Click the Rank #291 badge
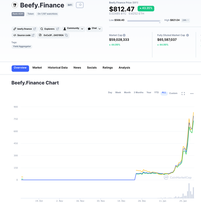 [x=18, y=14]
